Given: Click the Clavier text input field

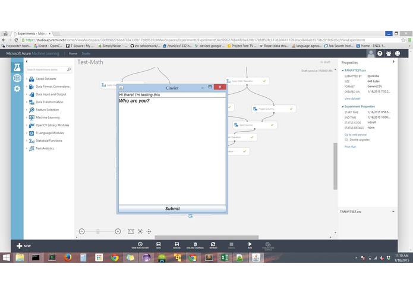Looking at the screenshot, I should coord(172,94).
